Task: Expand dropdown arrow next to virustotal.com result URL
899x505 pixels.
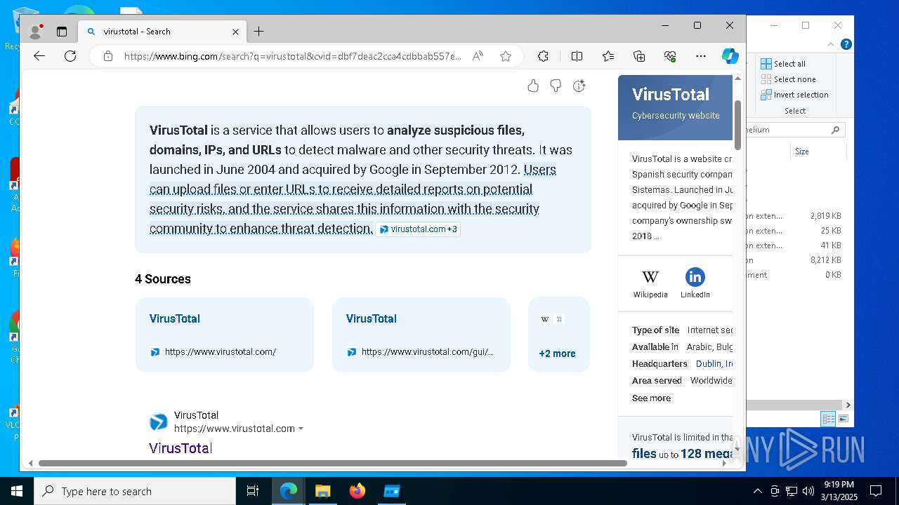Action: [301, 429]
